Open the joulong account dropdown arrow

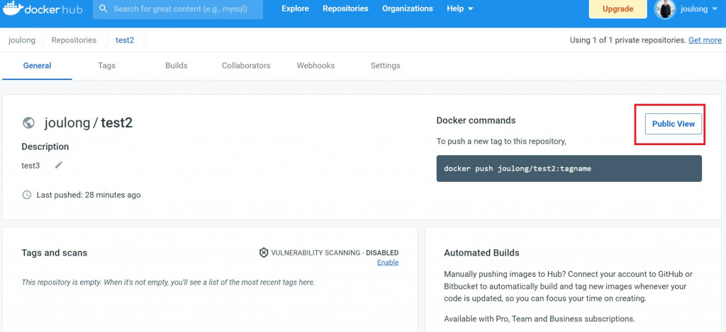(713, 8)
